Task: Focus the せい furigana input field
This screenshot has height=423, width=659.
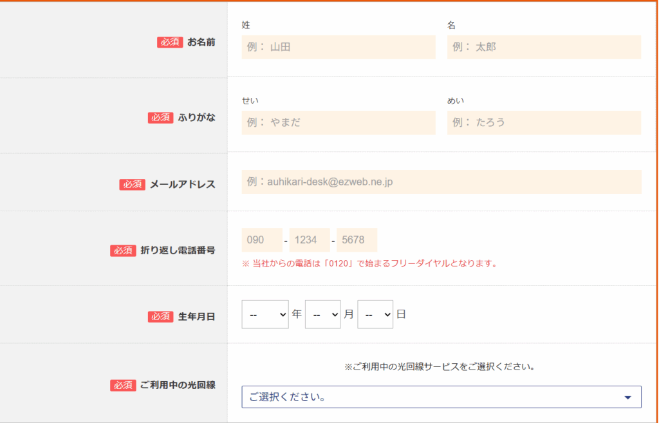Action: click(x=339, y=123)
